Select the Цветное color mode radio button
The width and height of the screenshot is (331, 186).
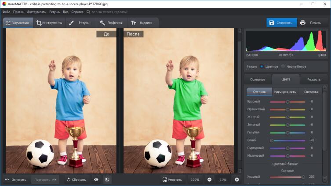coord(262,67)
